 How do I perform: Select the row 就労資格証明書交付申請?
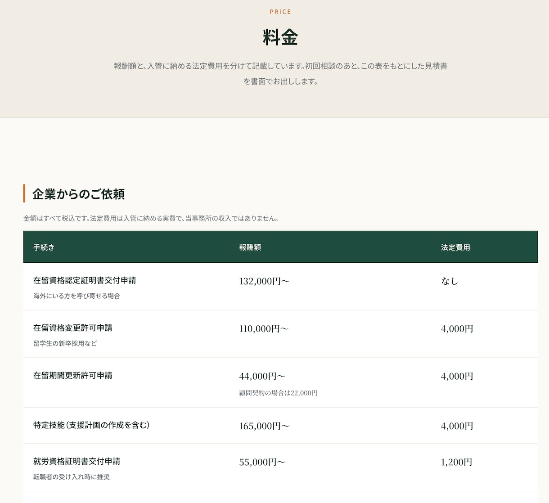click(x=280, y=467)
